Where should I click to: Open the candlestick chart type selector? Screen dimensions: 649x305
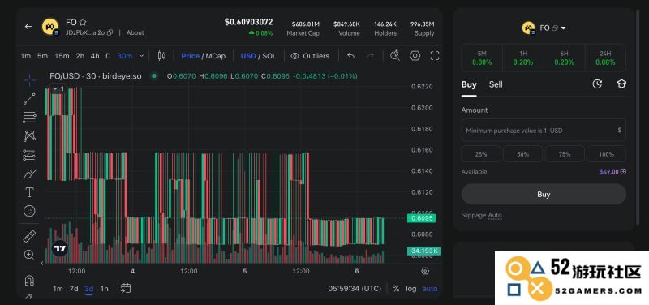[161, 55]
